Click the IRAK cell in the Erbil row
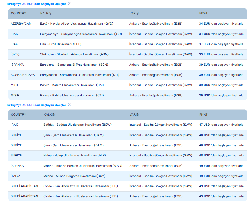Screen dimensions: 251x204 pos(14,44)
